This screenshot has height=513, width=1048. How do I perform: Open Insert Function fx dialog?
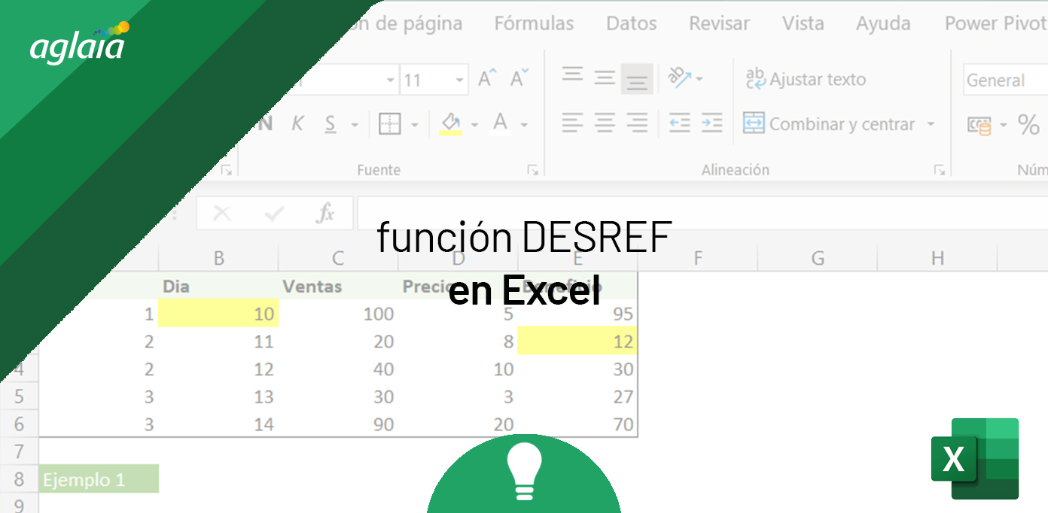pyautogui.click(x=325, y=214)
